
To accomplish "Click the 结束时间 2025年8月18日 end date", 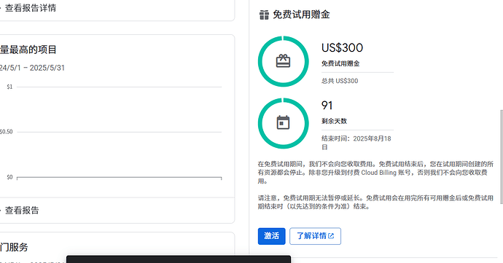I will (356, 143).
